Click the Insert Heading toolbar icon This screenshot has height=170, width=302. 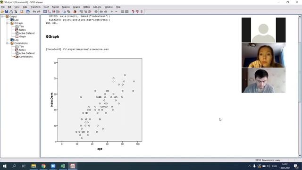coord(133,11)
